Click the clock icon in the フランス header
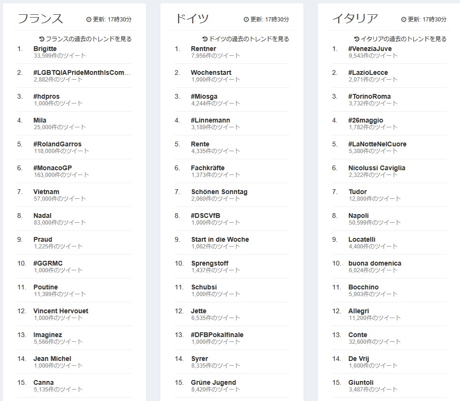Image resolution: width=460 pixels, height=401 pixels. [89, 20]
